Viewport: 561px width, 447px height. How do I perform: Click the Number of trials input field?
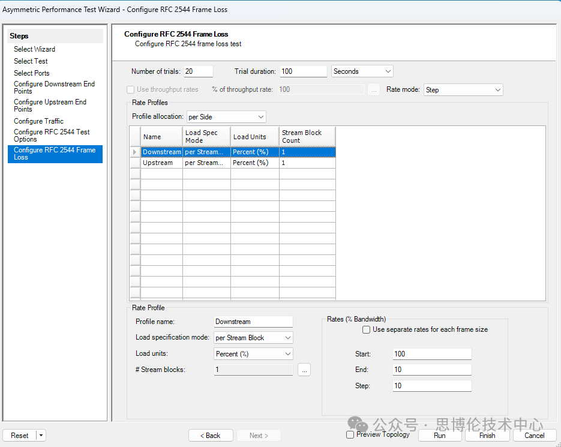pyautogui.click(x=198, y=71)
